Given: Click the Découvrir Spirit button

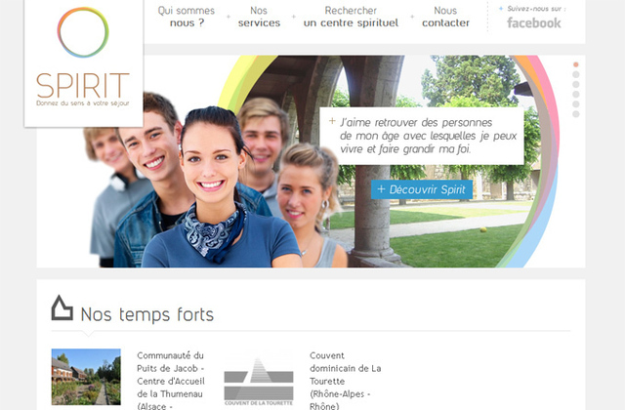Looking at the screenshot, I should tap(422, 189).
